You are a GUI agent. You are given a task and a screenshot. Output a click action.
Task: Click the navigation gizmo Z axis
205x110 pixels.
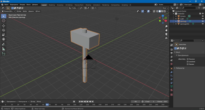[x=163, y=16]
